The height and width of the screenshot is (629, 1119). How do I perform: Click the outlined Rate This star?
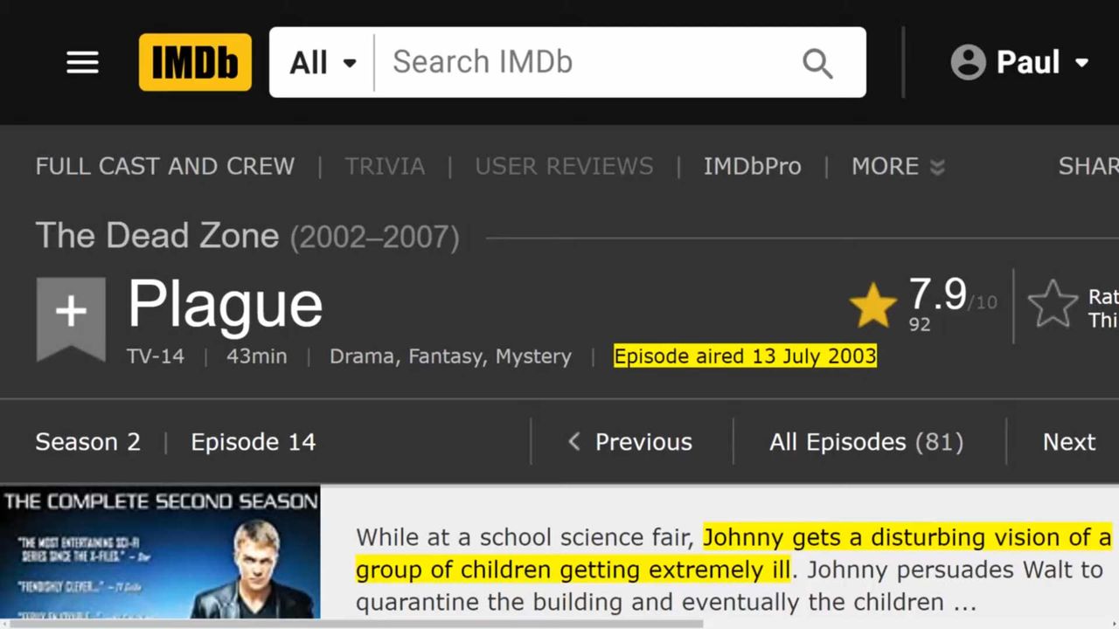(x=1053, y=305)
